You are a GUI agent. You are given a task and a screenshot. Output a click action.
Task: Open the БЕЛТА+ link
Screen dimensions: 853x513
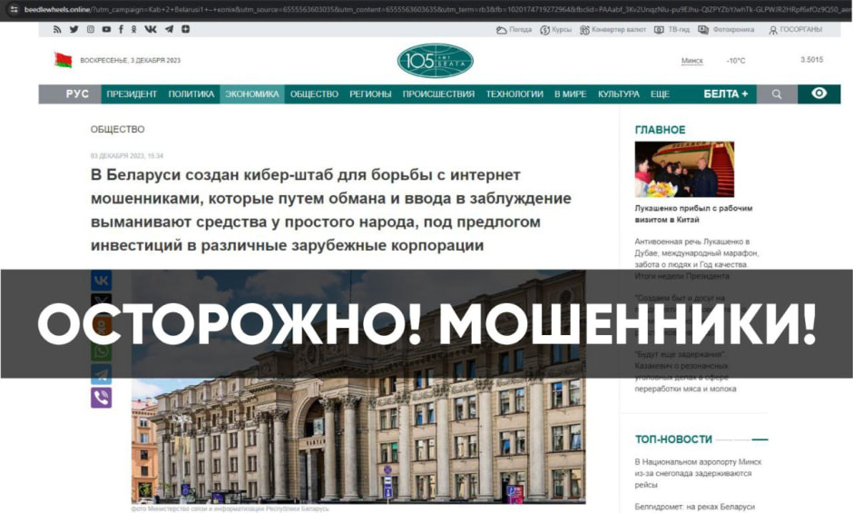(x=726, y=94)
